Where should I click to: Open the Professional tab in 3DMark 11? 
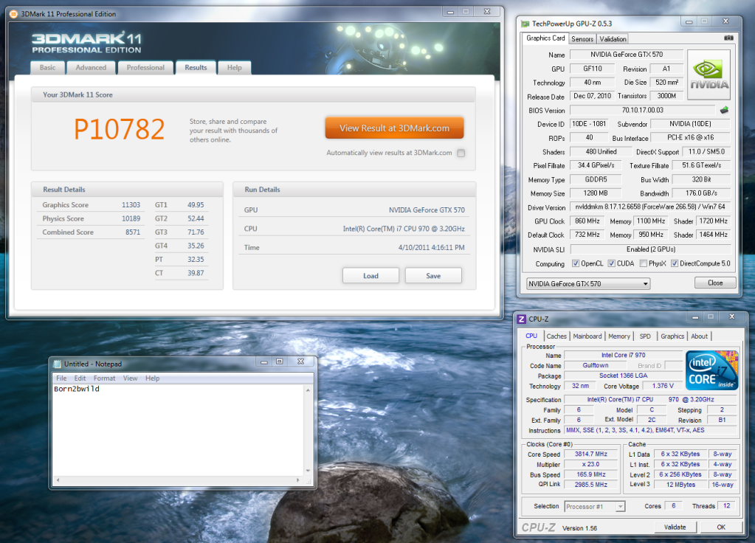point(145,68)
